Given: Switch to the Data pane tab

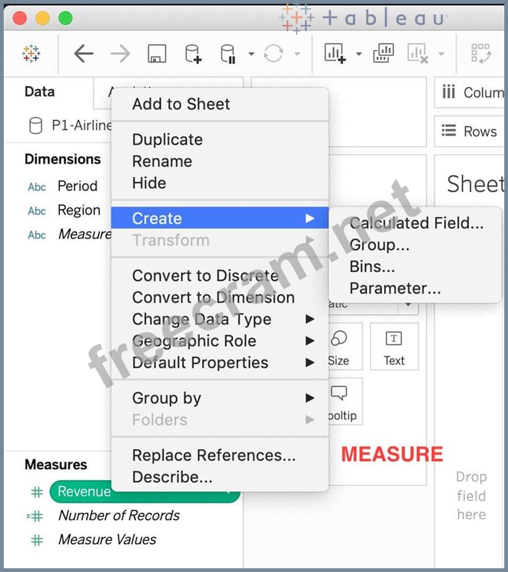Looking at the screenshot, I should coord(40,92).
